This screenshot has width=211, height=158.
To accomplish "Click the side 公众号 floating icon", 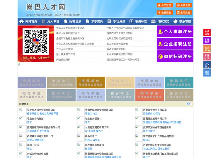I will (x=207, y=49).
